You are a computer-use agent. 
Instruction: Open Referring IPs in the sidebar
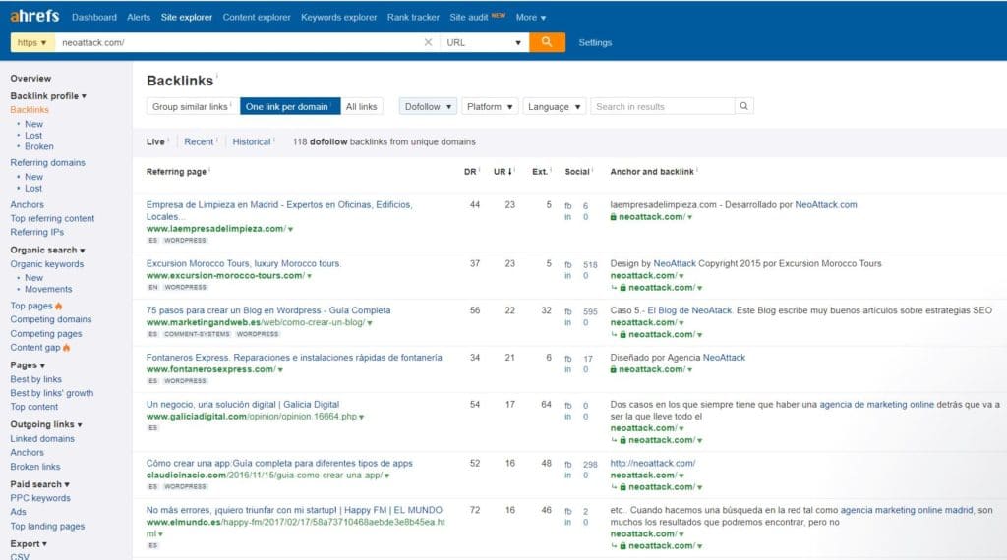(37, 232)
